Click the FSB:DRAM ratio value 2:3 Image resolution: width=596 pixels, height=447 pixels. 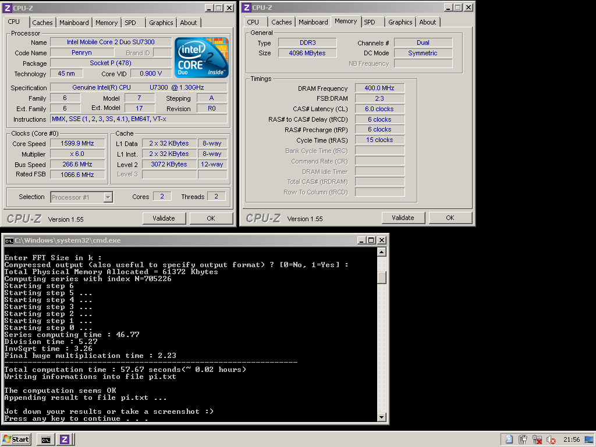379,98
